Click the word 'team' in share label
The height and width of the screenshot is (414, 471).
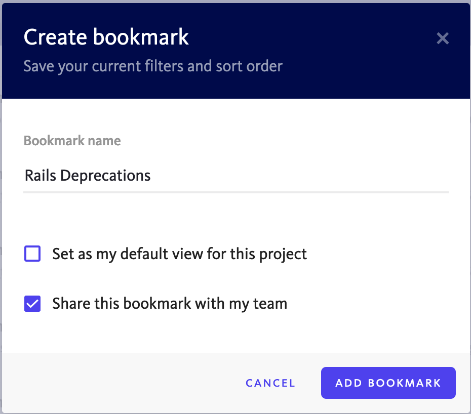270,304
